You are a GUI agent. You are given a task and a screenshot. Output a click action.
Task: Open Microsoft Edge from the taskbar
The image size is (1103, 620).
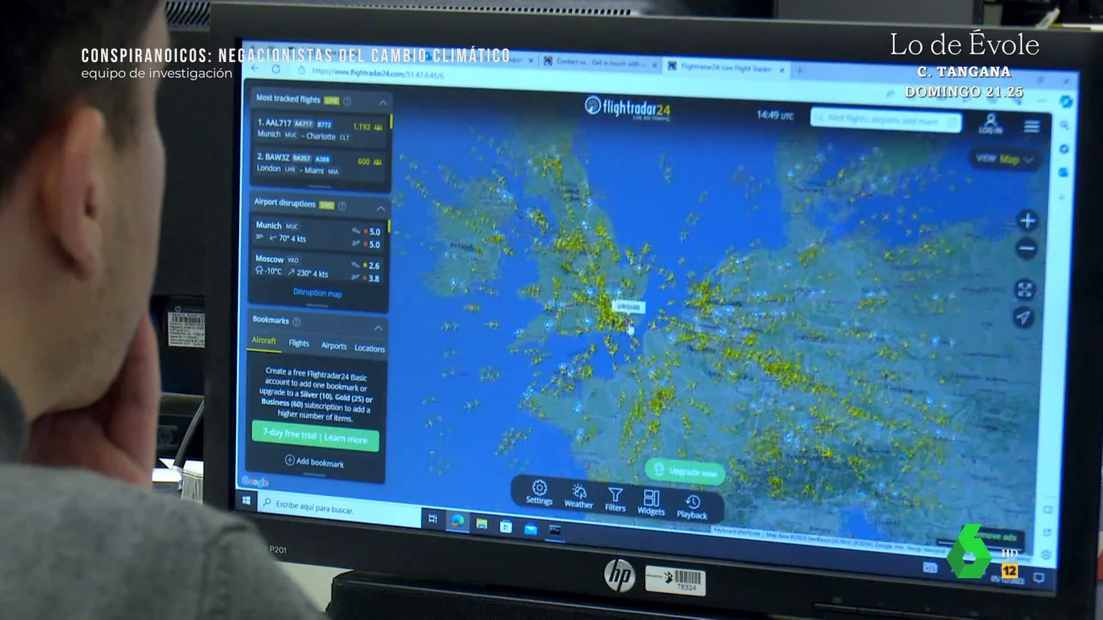457,520
